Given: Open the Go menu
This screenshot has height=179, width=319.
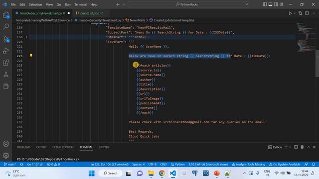Looking at the screenshot, I should (x=59, y=4).
